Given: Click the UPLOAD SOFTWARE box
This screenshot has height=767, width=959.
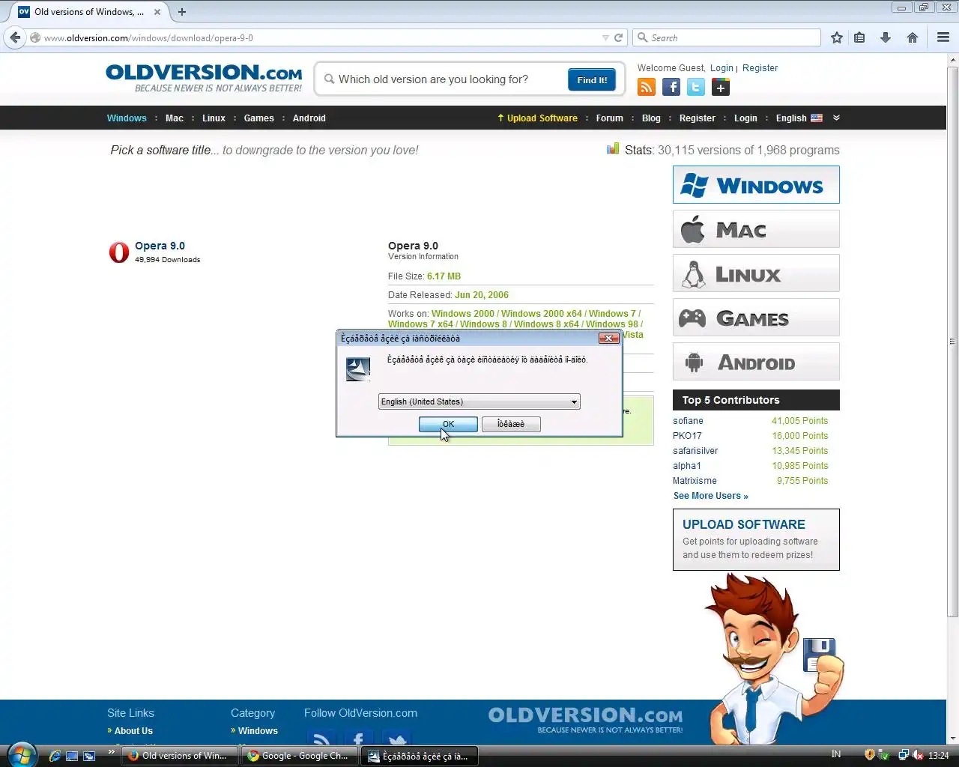Looking at the screenshot, I should [756, 539].
